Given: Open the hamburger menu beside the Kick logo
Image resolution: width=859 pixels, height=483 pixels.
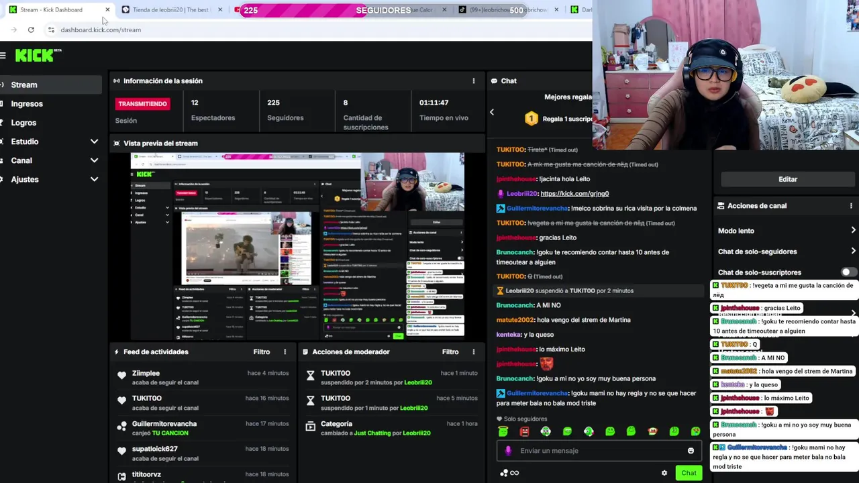Looking at the screenshot, I should point(3,56).
